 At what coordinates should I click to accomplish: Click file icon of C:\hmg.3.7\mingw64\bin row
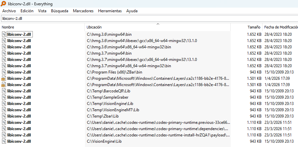pos(4,53)
